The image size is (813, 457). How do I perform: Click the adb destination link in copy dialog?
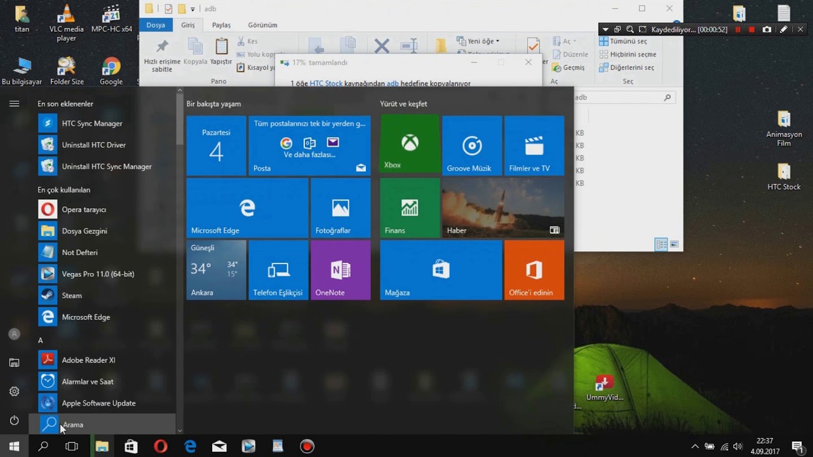pyautogui.click(x=393, y=84)
